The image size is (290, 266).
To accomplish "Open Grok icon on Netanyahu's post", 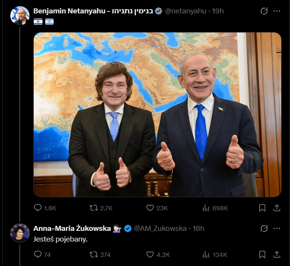I will point(264,11).
